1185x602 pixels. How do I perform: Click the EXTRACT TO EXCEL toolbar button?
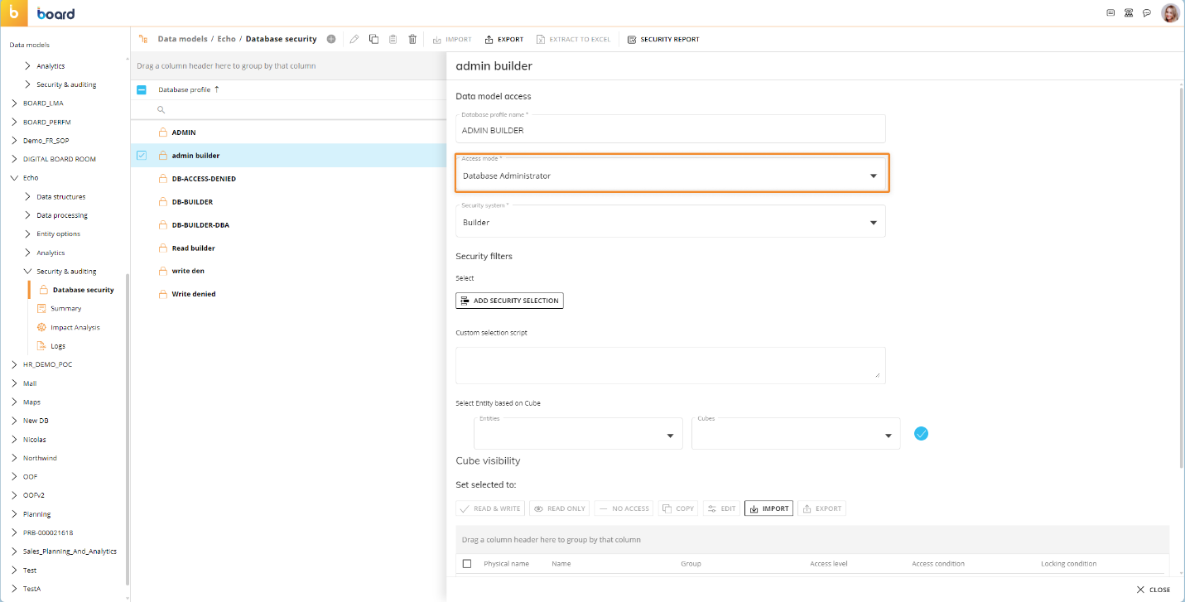tap(574, 39)
